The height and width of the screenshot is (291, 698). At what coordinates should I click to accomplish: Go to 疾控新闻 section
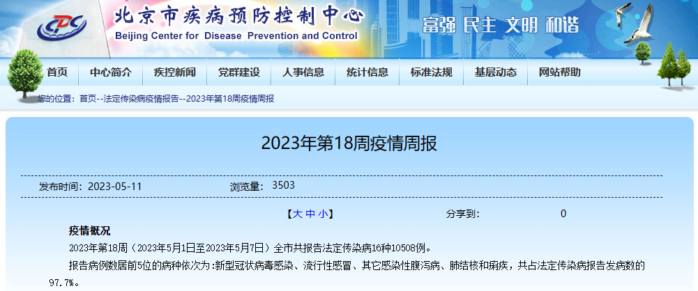pos(174,72)
